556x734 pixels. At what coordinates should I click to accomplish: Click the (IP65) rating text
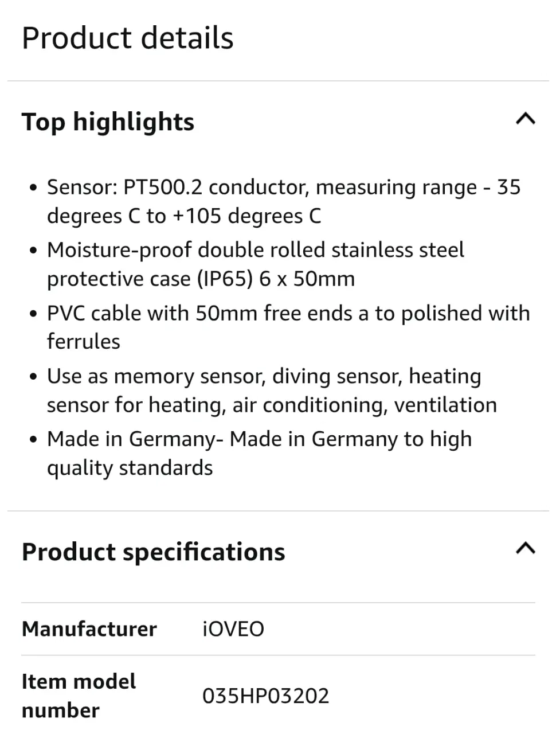[x=225, y=279]
